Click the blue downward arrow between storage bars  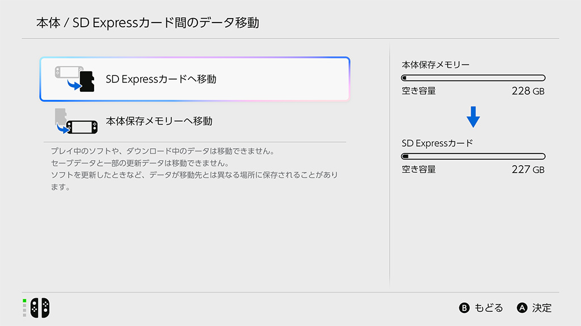click(473, 117)
